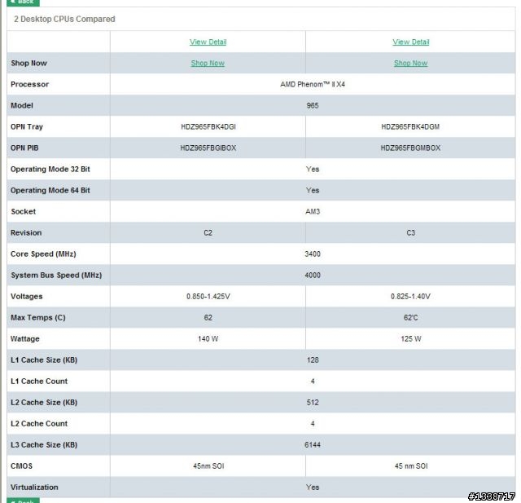This screenshot has height=503, width=521.
Task: Select max temp value '62' in first column
Action: 208,318
